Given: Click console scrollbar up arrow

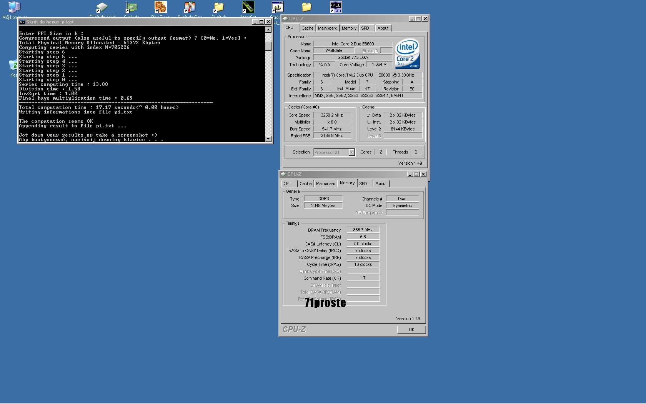Looking at the screenshot, I should (268, 30).
